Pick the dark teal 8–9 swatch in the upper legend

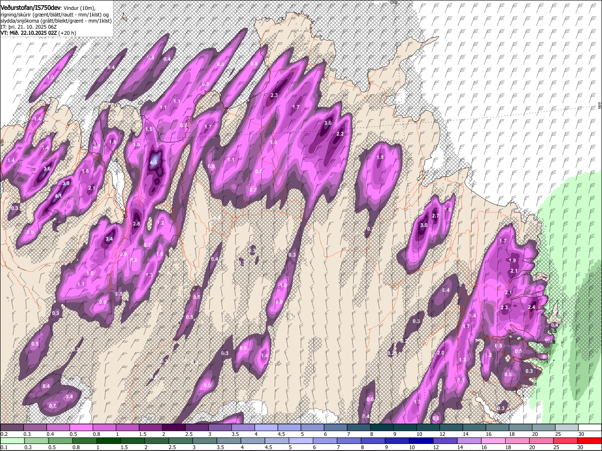tap(382, 427)
